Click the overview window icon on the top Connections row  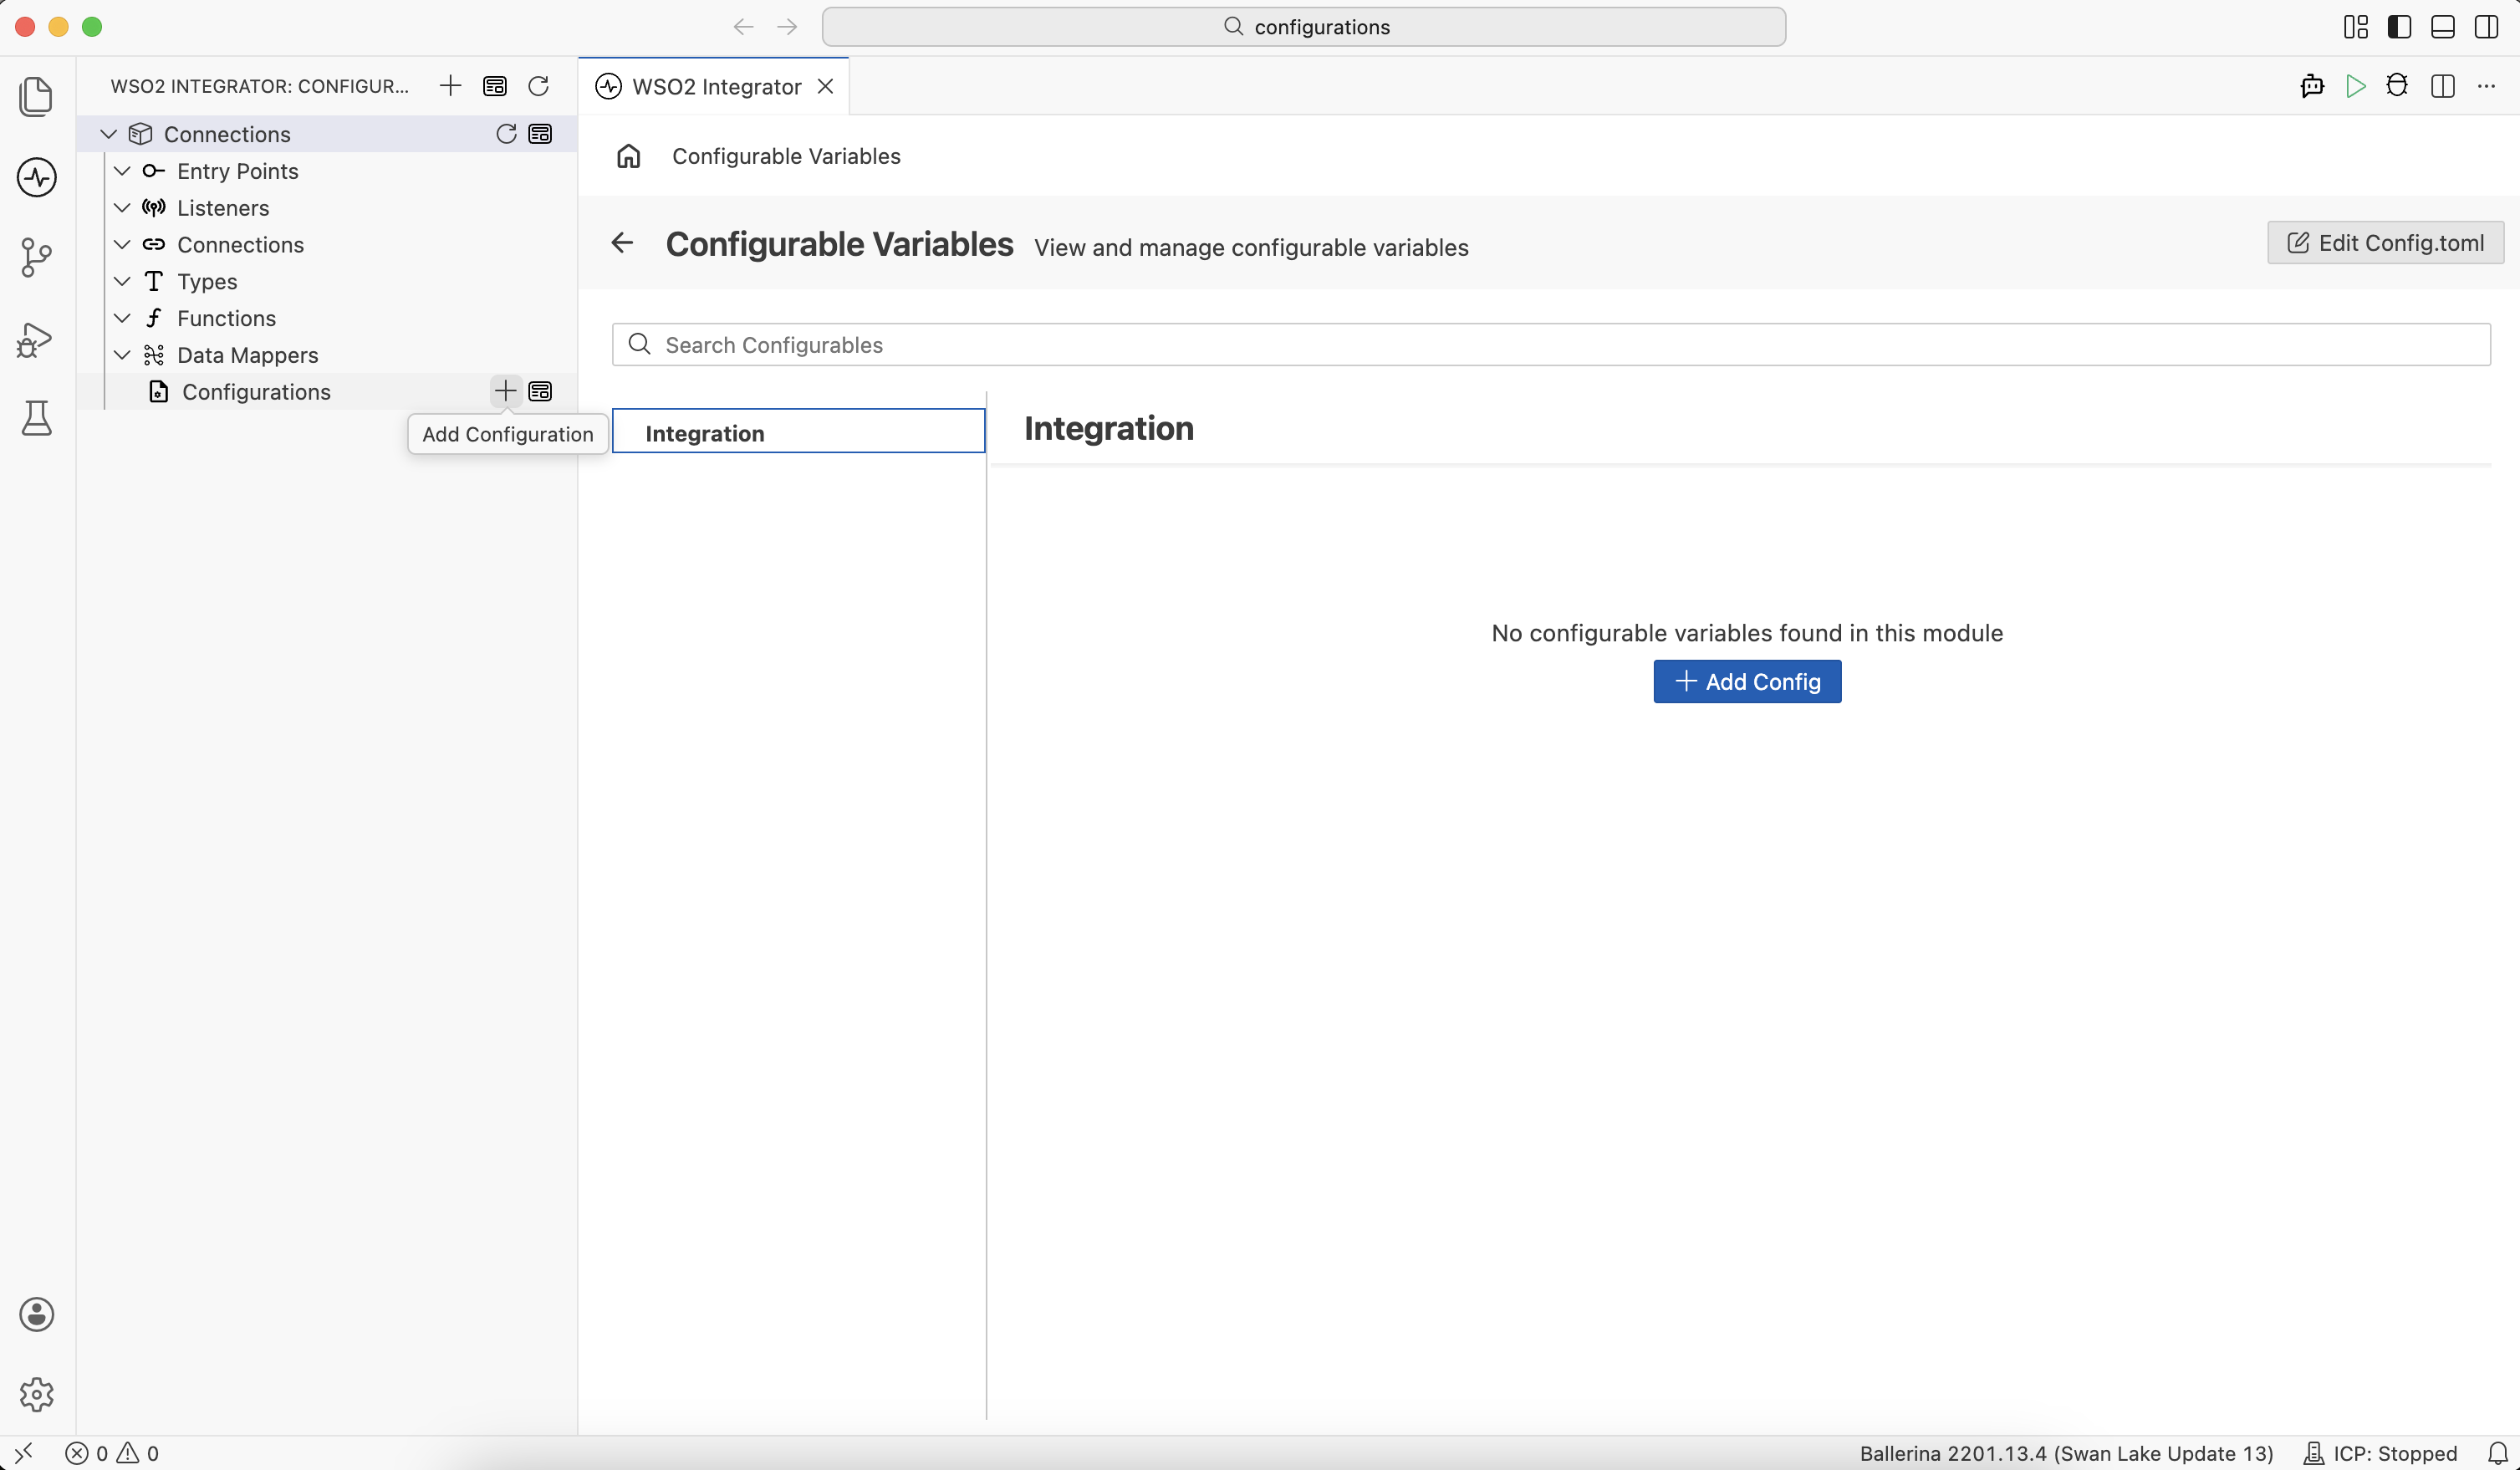coord(541,134)
